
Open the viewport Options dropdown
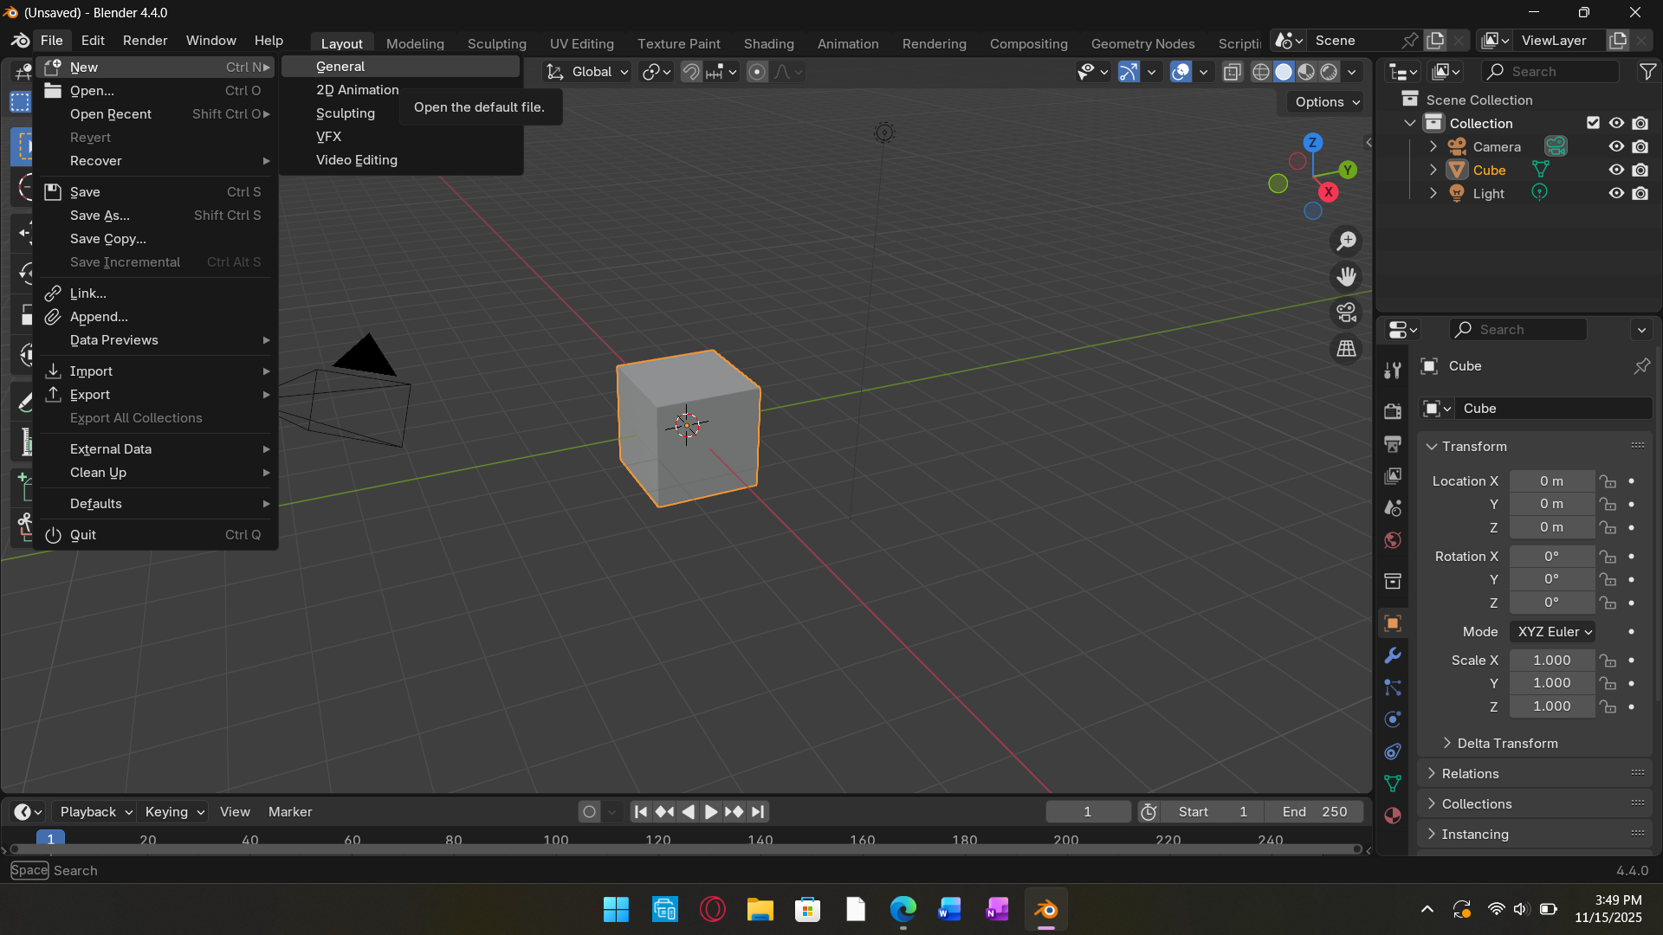(x=1326, y=102)
